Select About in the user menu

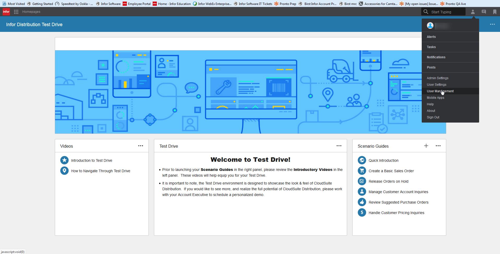pyautogui.click(x=450, y=111)
